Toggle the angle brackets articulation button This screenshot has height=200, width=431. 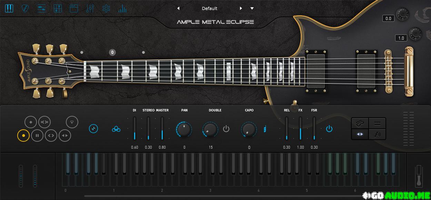[51, 136]
